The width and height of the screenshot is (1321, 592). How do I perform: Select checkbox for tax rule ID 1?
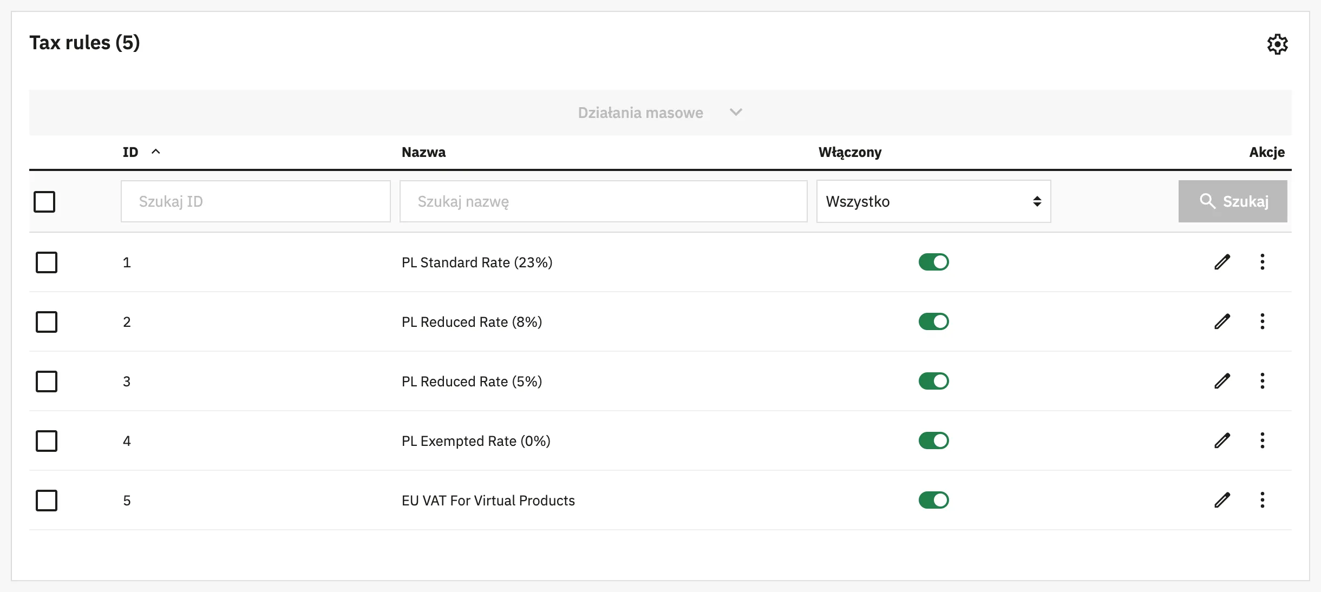(47, 262)
